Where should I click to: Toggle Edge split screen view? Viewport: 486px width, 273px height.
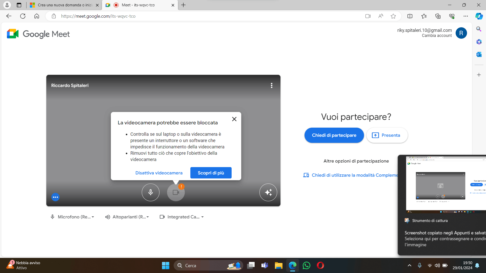coord(410,16)
